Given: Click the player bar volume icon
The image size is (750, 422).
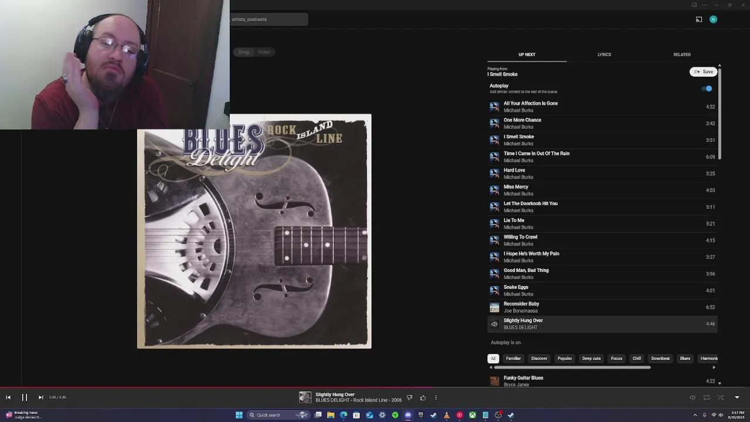Looking at the screenshot, I should [x=692, y=397].
